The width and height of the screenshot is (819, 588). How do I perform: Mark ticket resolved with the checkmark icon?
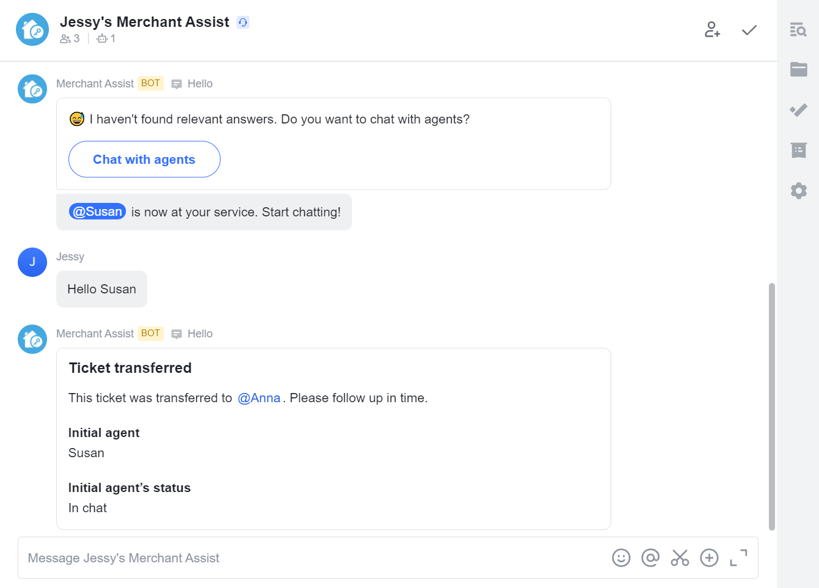click(x=749, y=30)
